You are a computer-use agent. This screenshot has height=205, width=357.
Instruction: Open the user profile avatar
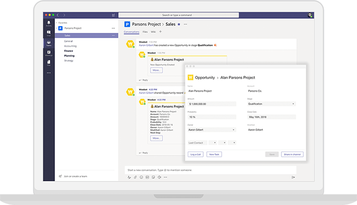coord(310,15)
